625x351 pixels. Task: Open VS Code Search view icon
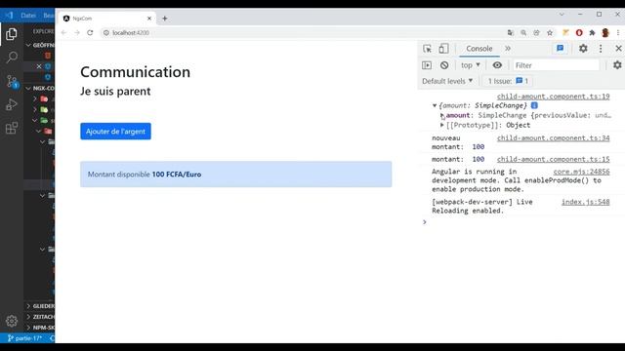click(12, 58)
